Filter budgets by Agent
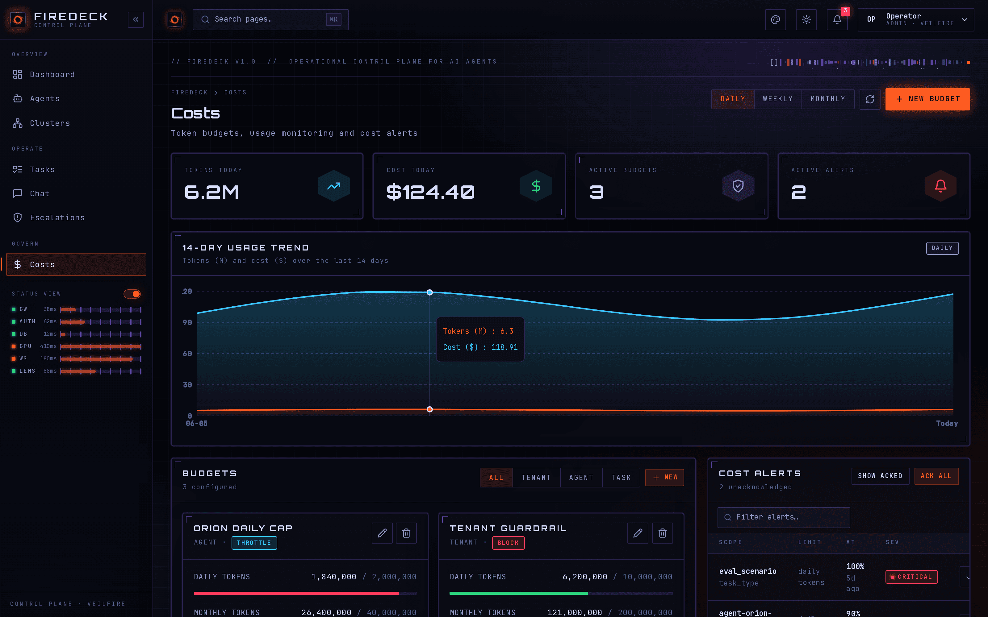 (581, 478)
